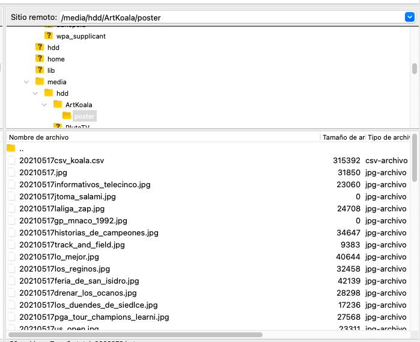Screen dimensions: 420x342
Task: Click the directory tree vertical scrollbar
Action: [x=414, y=69]
